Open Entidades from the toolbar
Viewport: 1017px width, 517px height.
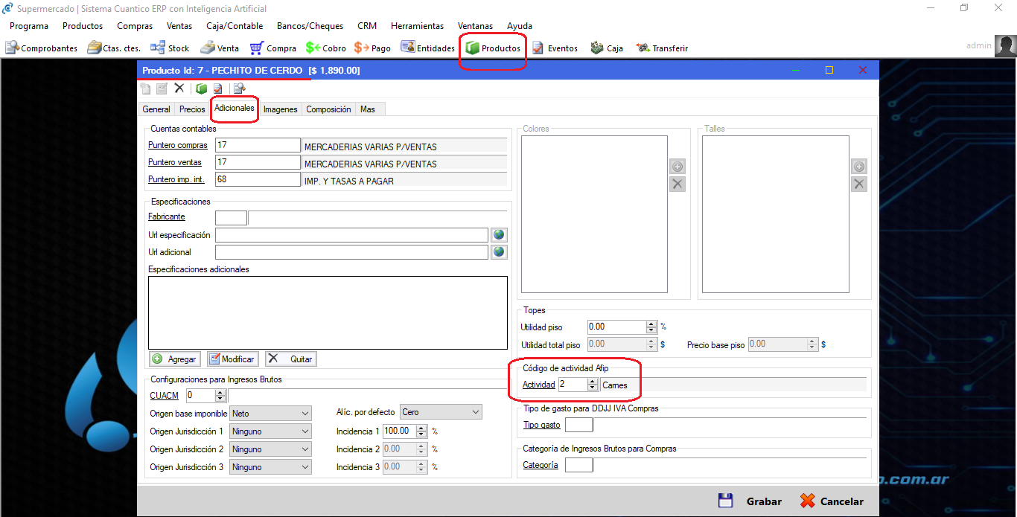(x=428, y=48)
